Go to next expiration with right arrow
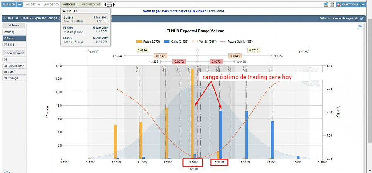 pos(114,5)
